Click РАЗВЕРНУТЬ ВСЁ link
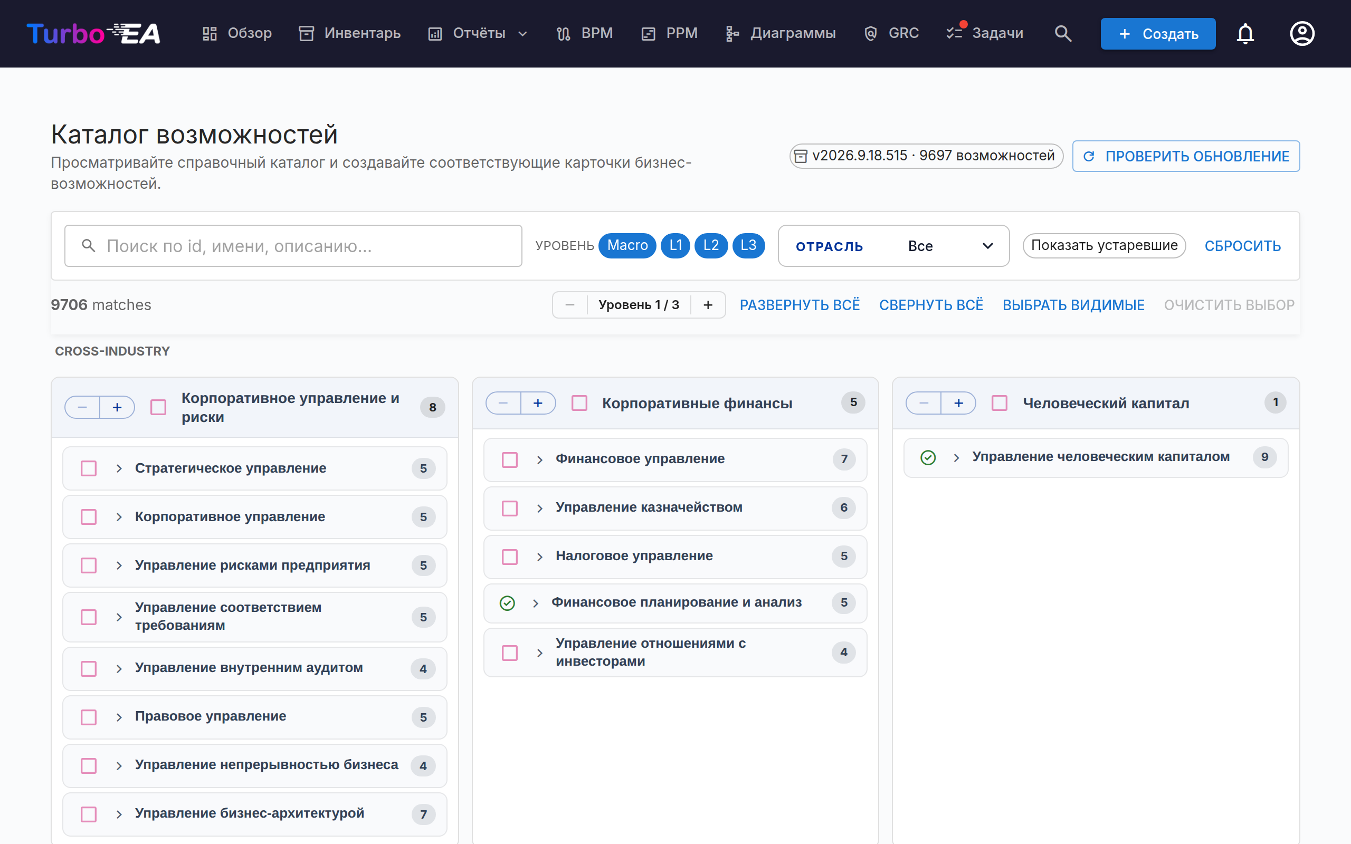This screenshot has width=1351, height=844. pos(800,305)
